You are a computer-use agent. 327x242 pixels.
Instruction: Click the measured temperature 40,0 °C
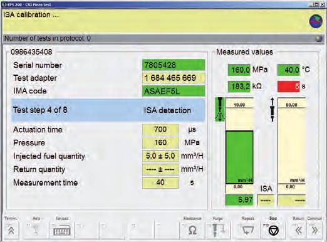[x=289, y=70]
